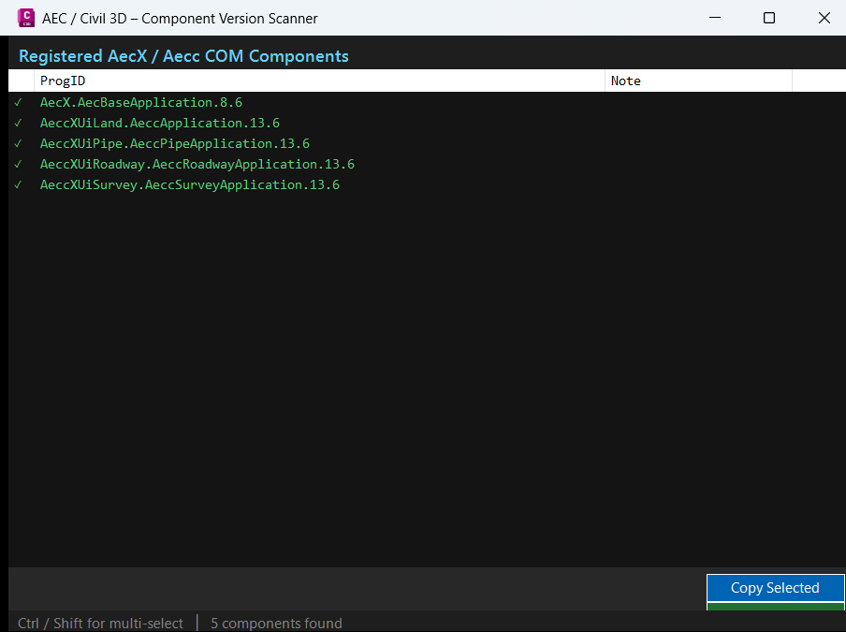Maximize the Component Version Scanner window
Viewport: 846px width, 632px height.
(769, 18)
